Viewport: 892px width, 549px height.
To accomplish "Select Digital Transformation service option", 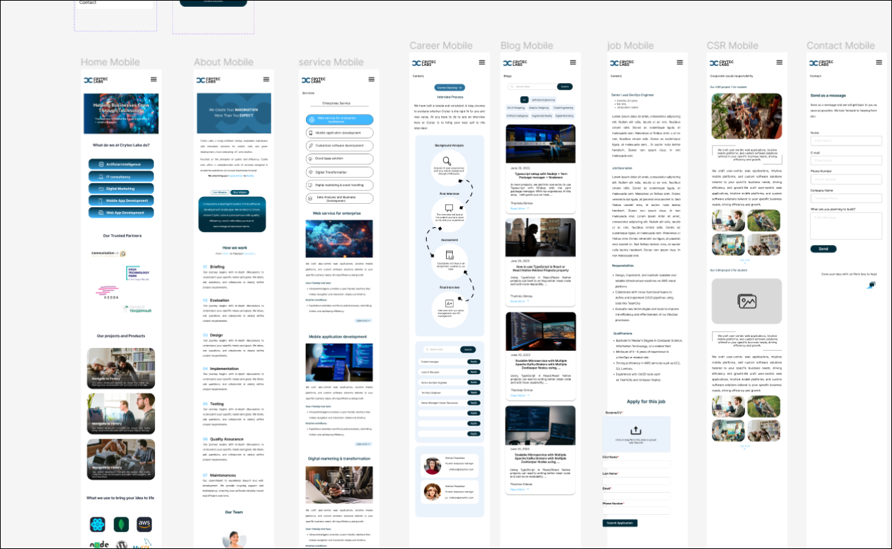I will point(340,172).
